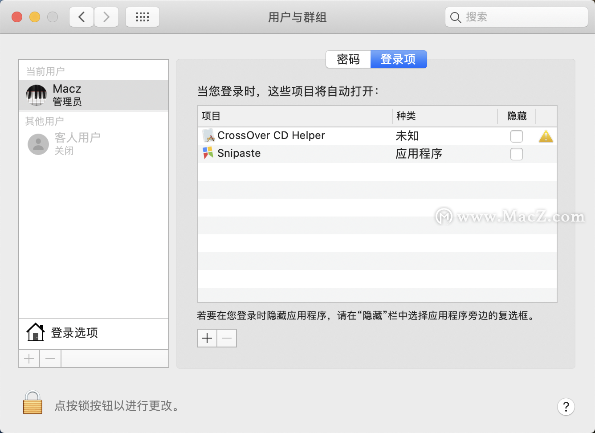Click the 未知 type cell
Viewport: 595px width, 433px height.
[x=408, y=136]
